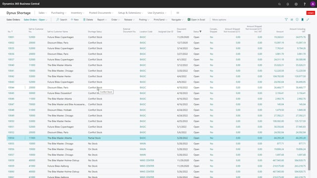The image size is (317, 178).
Task: Expand the Posted Documents menu
Action: pyautogui.click(x=101, y=13)
